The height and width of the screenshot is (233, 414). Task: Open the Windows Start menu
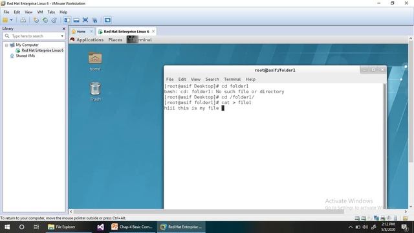click(7, 227)
